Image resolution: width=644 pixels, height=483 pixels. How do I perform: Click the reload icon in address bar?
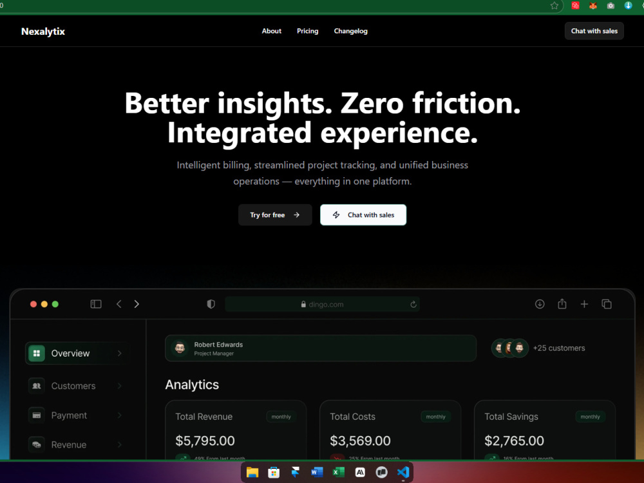[413, 305]
